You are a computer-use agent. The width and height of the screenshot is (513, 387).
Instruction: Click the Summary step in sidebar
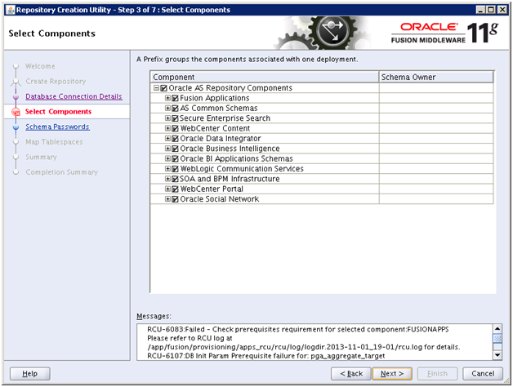(41, 157)
